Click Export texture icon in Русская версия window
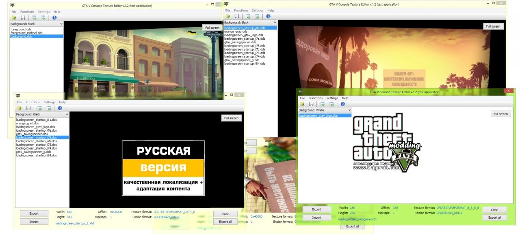520x237 pixels. click(x=39, y=108)
